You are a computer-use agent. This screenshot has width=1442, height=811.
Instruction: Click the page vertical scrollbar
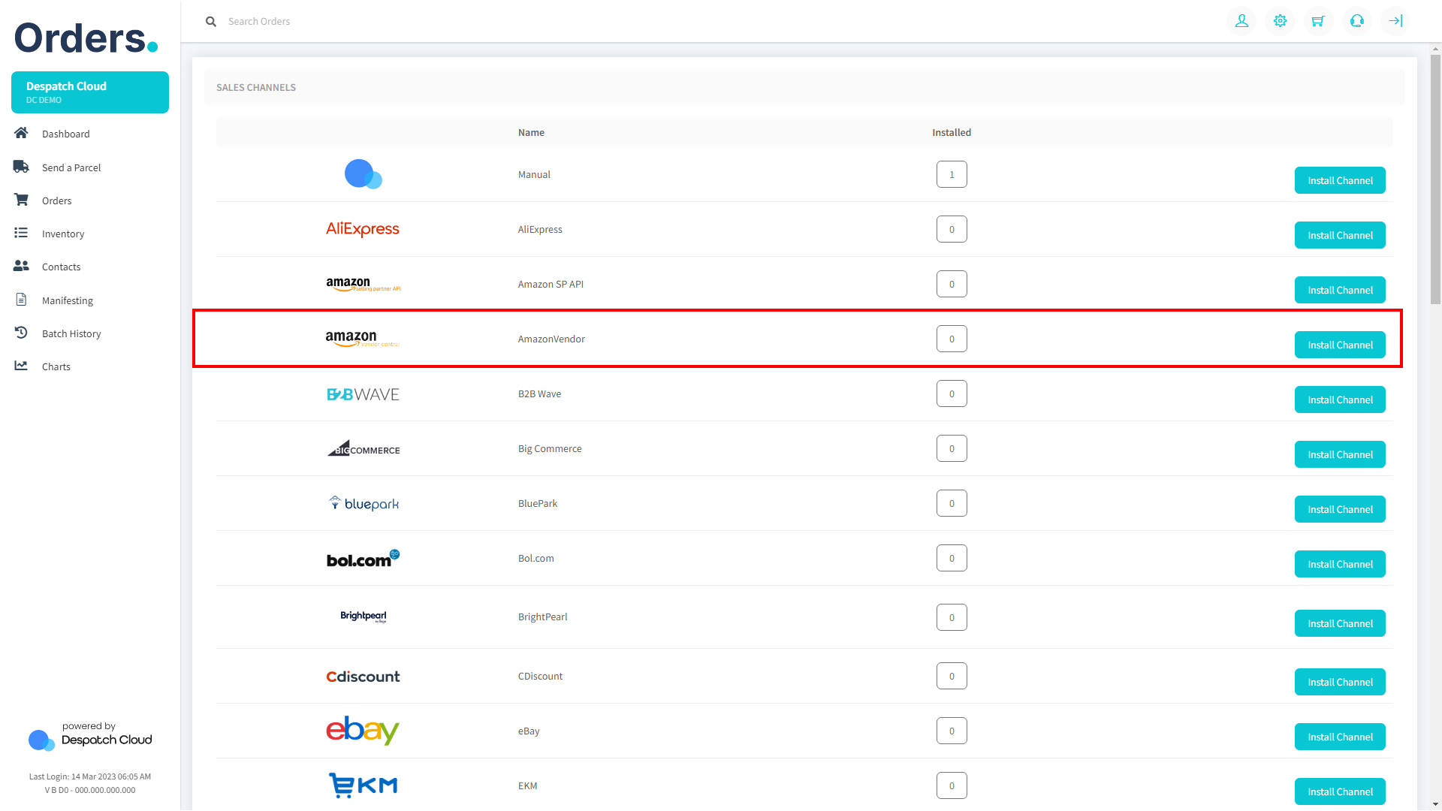click(1435, 180)
